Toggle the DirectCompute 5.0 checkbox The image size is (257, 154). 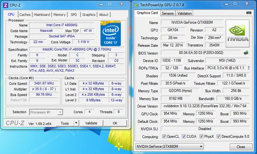coord(218,136)
